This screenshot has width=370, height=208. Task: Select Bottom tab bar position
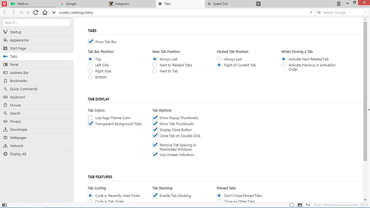(90, 77)
